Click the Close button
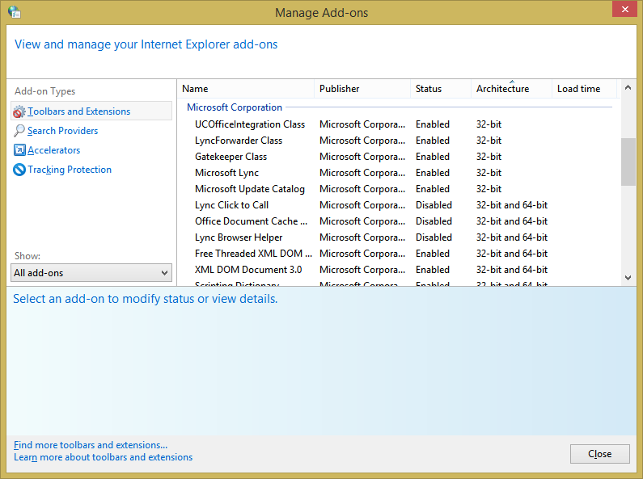This screenshot has width=643, height=479. click(599, 454)
